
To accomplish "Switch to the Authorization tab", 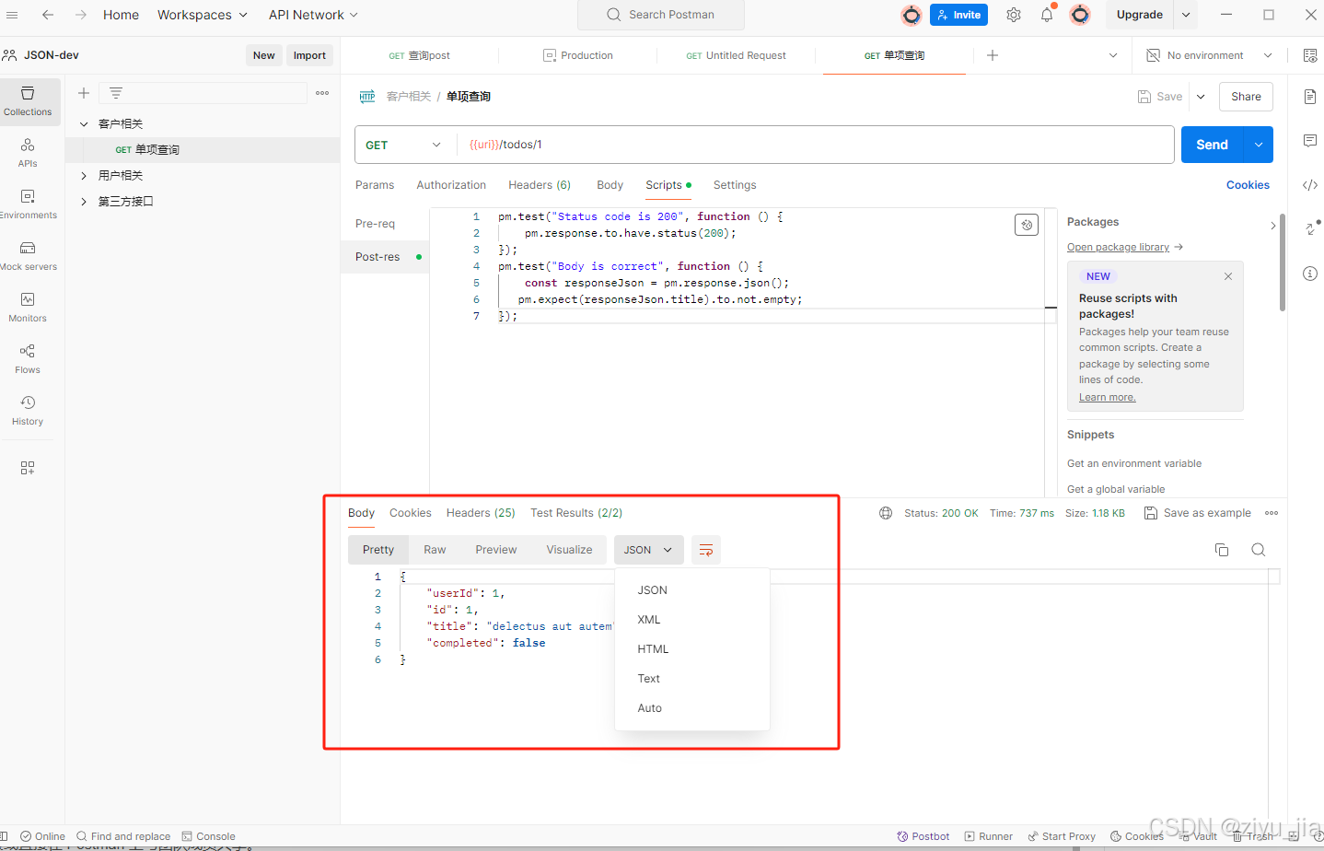I will coord(451,185).
